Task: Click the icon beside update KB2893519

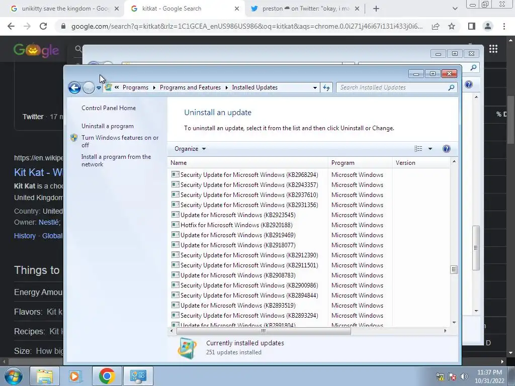Action: (x=176, y=305)
